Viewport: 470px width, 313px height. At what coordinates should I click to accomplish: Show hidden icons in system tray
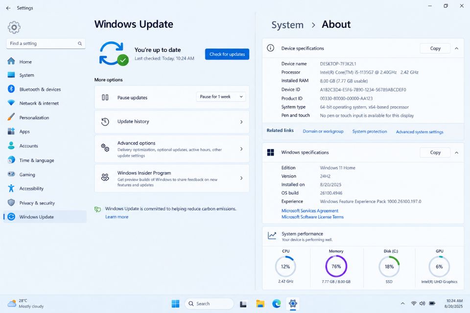(402, 303)
